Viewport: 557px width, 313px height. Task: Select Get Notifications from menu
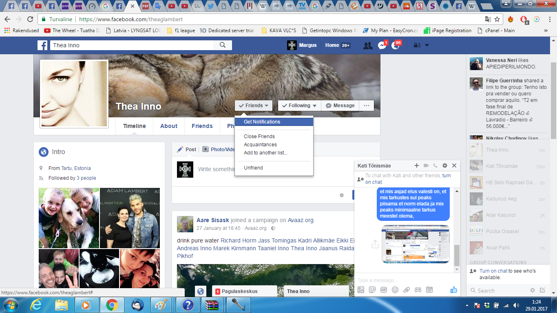274,122
